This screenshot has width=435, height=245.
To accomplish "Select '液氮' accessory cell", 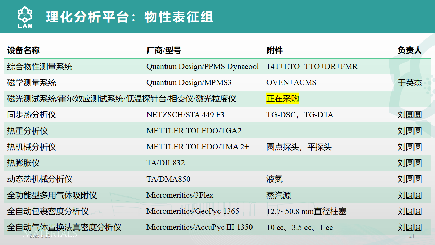I will 275,179.
